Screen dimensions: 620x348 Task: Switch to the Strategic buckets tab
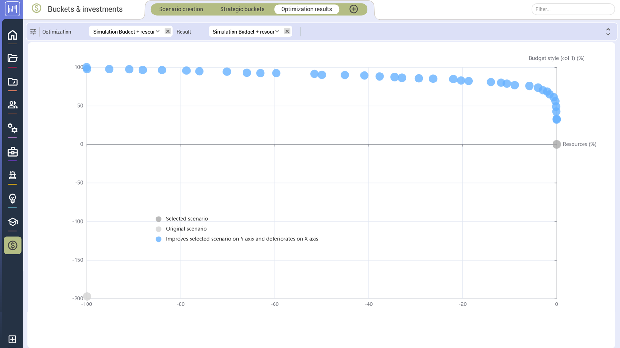[x=242, y=9]
